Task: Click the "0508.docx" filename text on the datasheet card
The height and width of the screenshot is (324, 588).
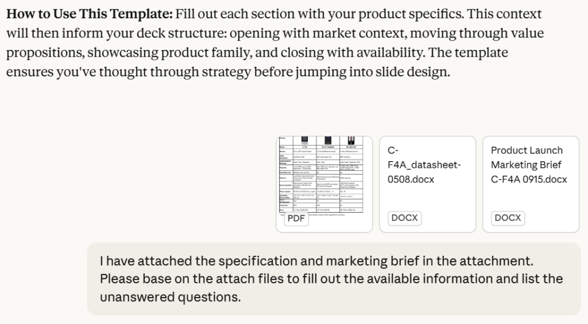Action: pyautogui.click(x=412, y=179)
